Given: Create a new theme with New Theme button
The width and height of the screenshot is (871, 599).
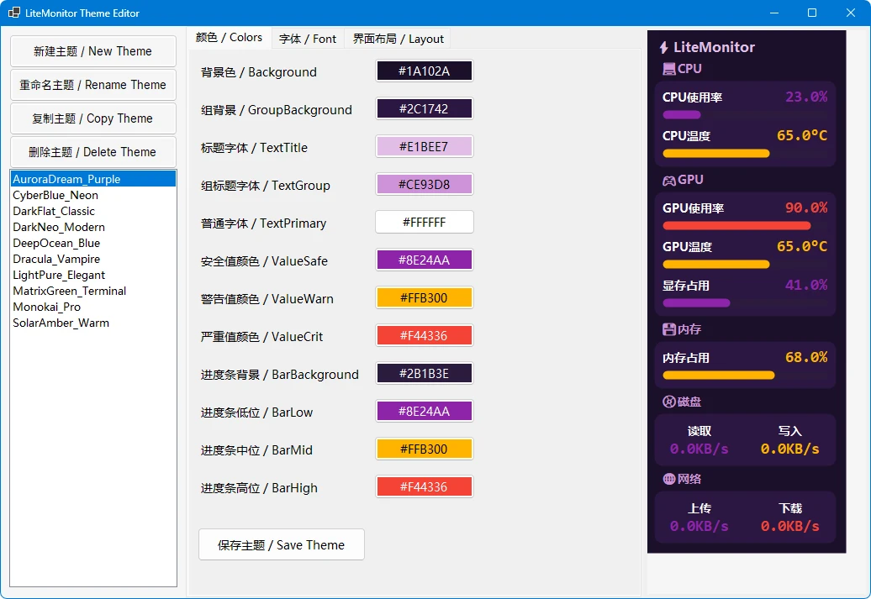Looking at the screenshot, I should click(x=92, y=51).
